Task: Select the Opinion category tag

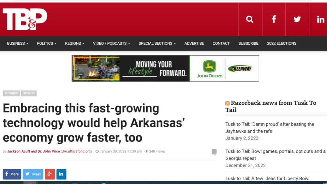Action: tap(29, 93)
